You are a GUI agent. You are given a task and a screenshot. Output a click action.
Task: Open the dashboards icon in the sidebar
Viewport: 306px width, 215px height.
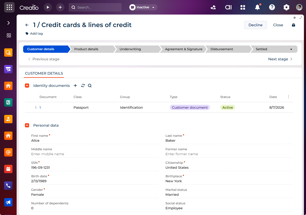coord(9,35)
